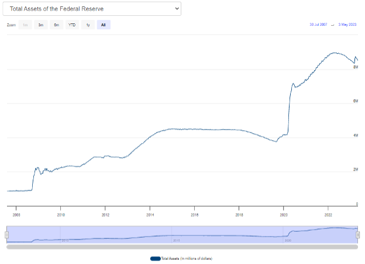Edit the start date 30 Jul 2007

click(318, 25)
